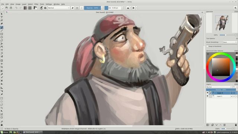Delete the layer with the trash icon
This screenshot has width=238, height=134.
tap(236, 125)
